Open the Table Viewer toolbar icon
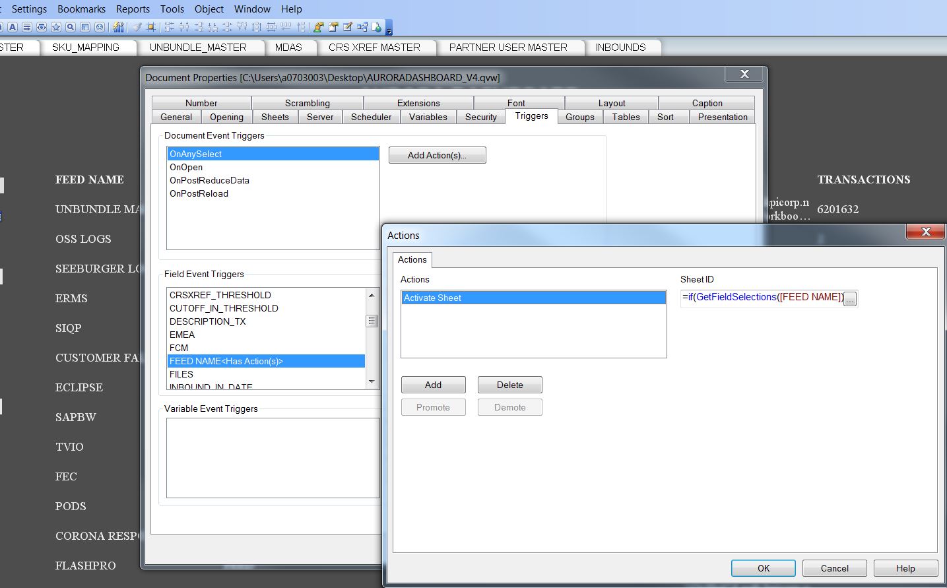Screen dimensions: 947x588 pyautogui.click(x=362, y=27)
